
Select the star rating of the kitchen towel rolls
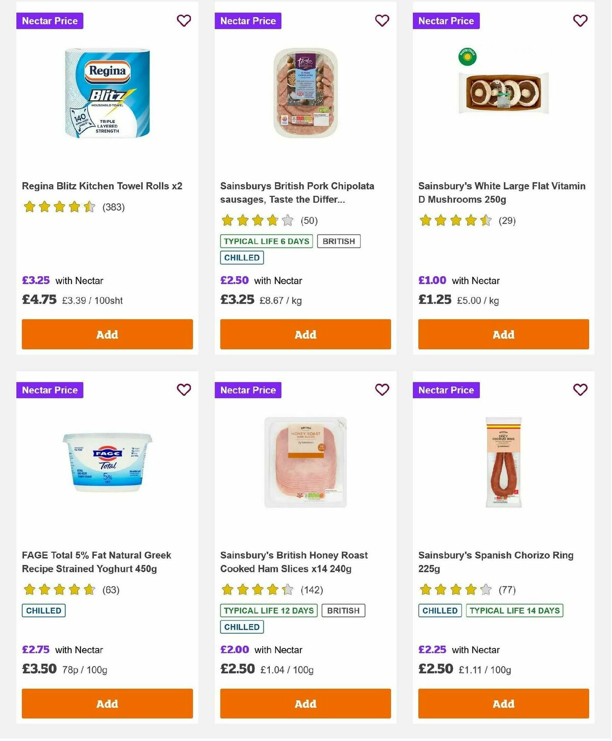tap(59, 207)
